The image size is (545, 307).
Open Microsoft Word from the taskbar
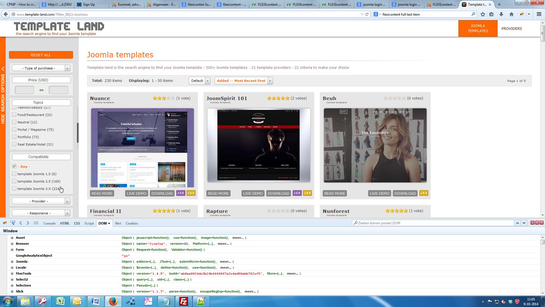pos(96,301)
